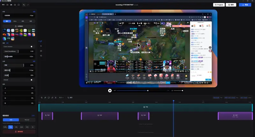
Task: Click the Zoom Smoothness slider
Action: 18,51
